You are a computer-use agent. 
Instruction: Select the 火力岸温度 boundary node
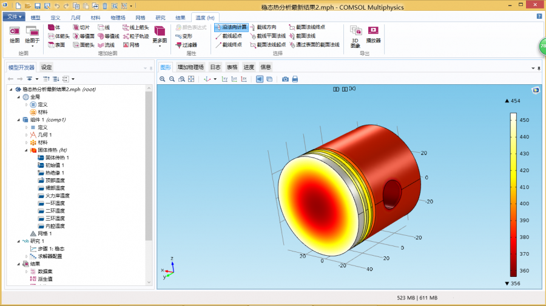pos(53,196)
